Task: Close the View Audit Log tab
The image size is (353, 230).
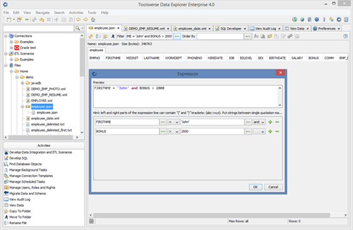Action: (x=279, y=28)
